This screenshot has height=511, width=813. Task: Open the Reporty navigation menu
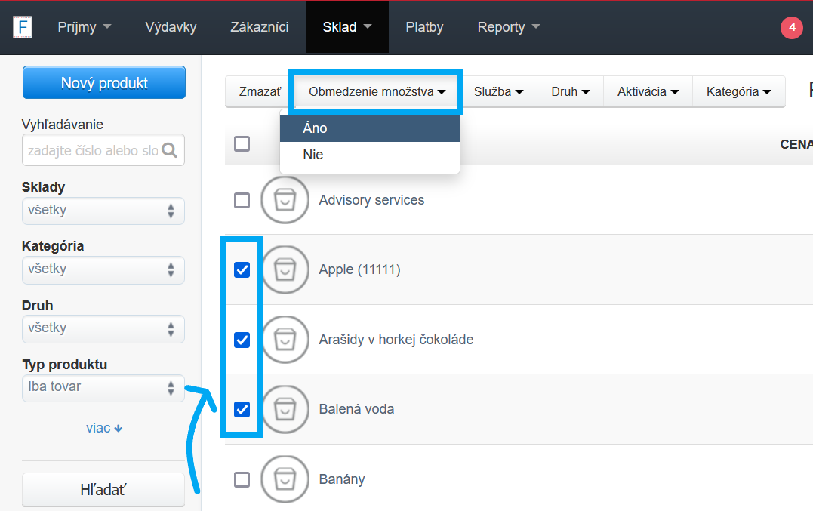click(508, 27)
